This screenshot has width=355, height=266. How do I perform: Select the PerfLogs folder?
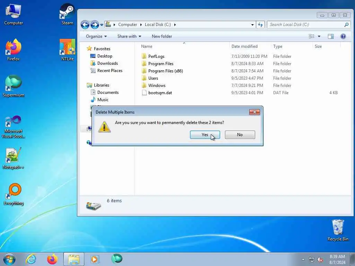156,56
